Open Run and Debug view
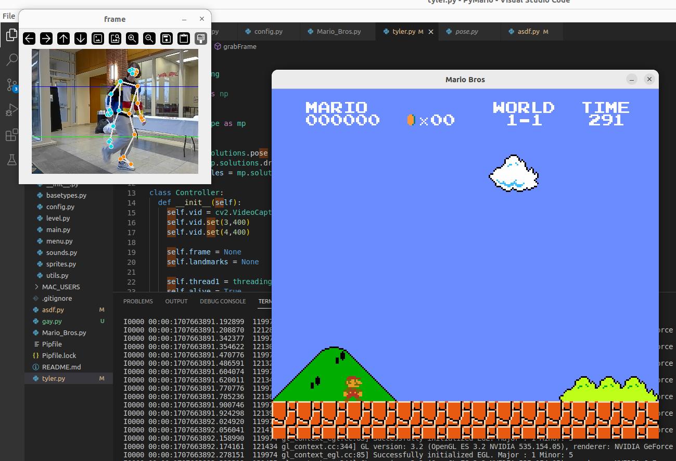The height and width of the screenshot is (461, 676). (11, 110)
